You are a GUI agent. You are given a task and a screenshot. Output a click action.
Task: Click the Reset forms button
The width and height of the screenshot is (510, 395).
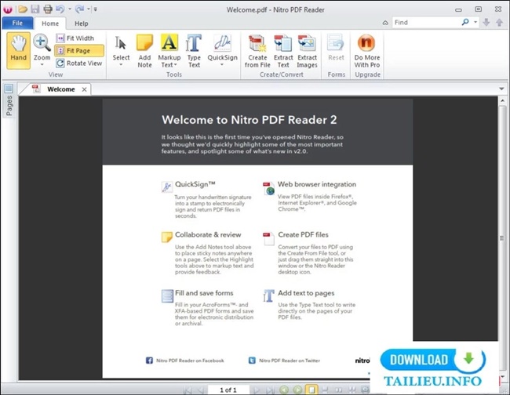click(336, 48)
